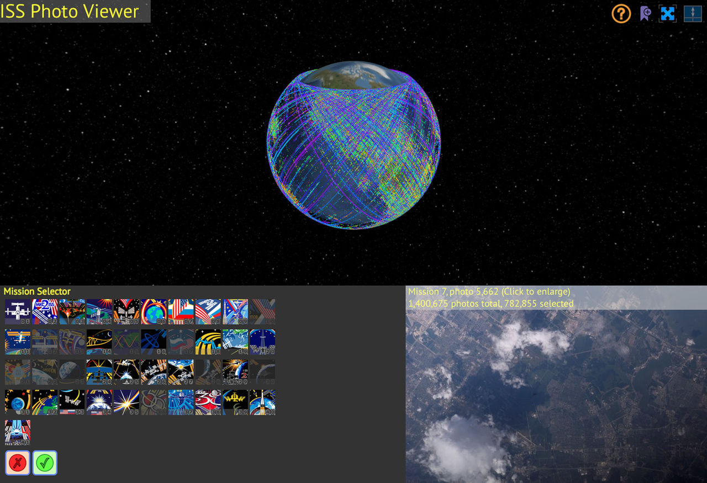Toggle mission 01 patch in Mission Selector
The image size is (707, 483).
(18, 312)
